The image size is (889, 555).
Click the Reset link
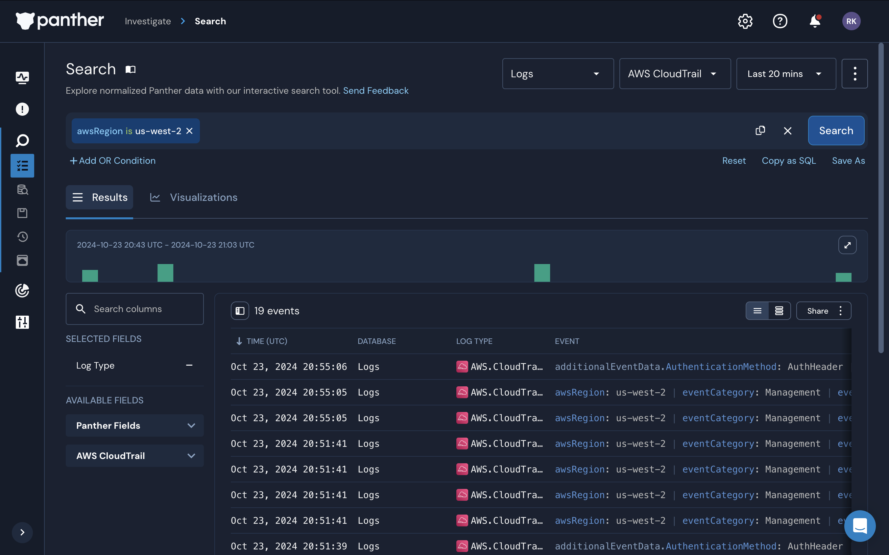[x=734, y=161]
